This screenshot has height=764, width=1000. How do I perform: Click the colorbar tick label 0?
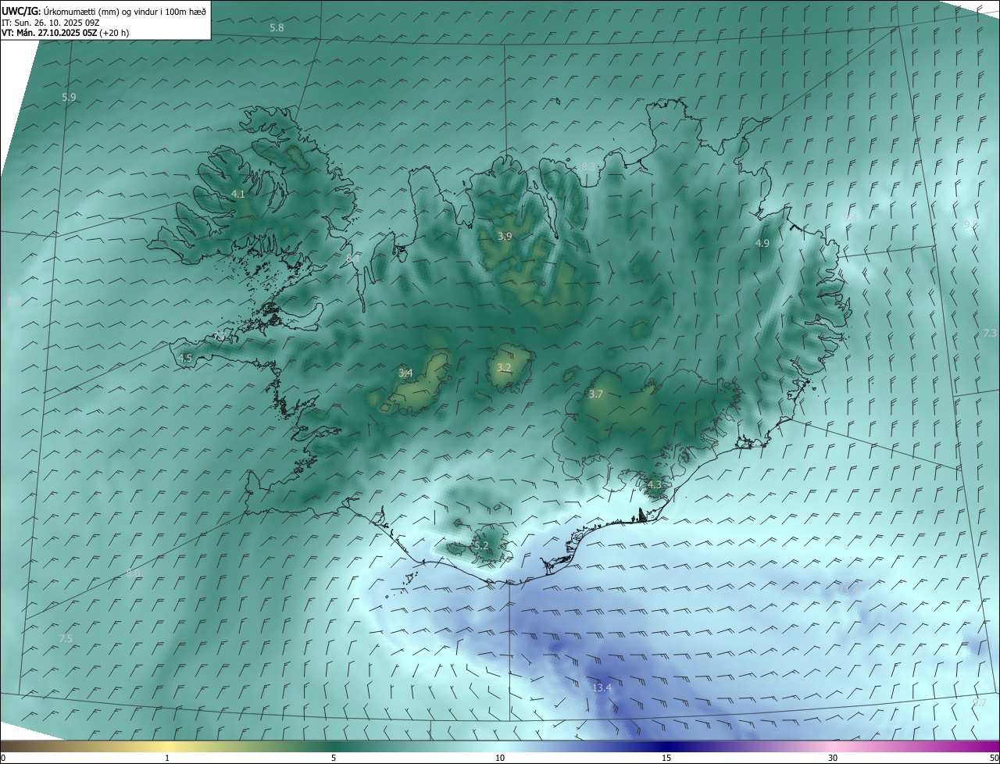(x=2, y=758)
